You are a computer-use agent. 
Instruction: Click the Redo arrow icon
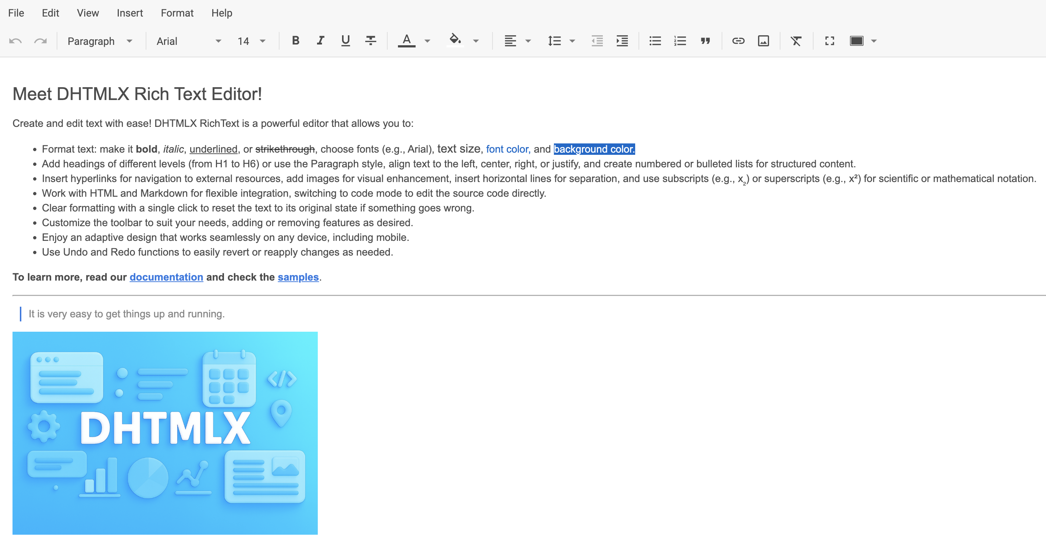[x=40, y=41]
